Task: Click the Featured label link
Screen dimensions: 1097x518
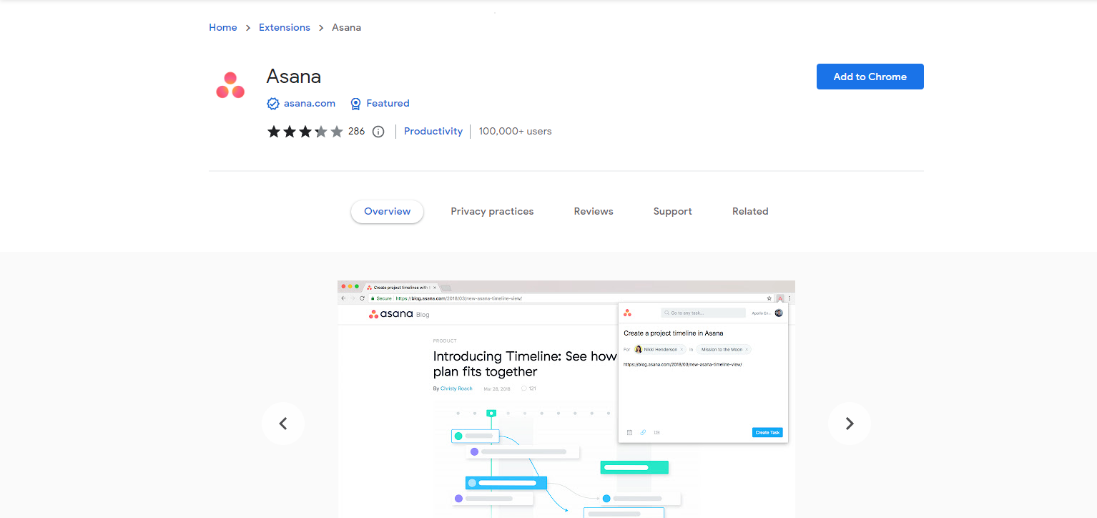Action: pyautogui.click(x=388, y=103)
